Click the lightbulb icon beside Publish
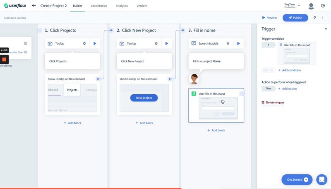Viewport: 331px width, 189px height. coord(314,18)
